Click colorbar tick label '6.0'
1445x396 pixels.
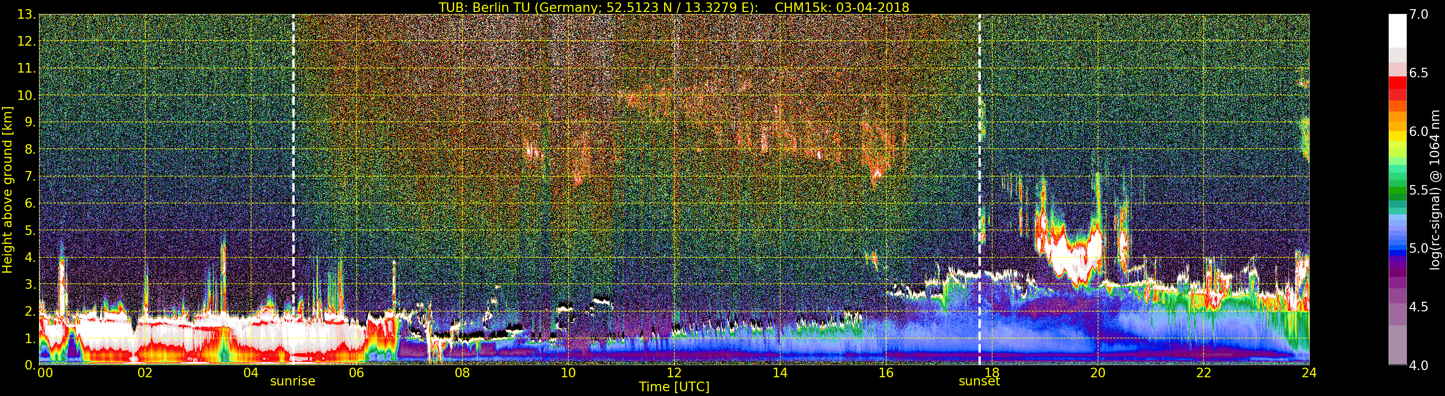tap(1419, 132)
